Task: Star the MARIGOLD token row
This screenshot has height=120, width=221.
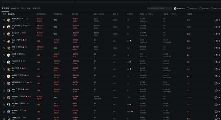Action: [4, 83]
